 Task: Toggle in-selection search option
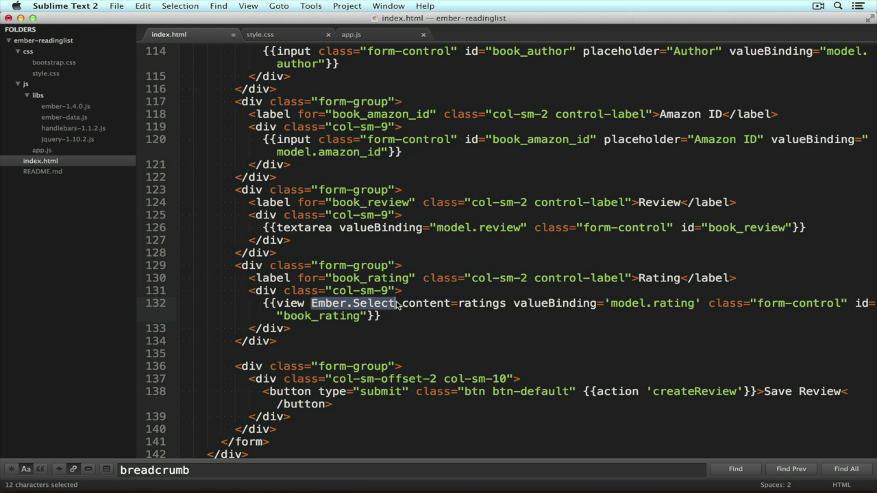(x=88, y=469)
